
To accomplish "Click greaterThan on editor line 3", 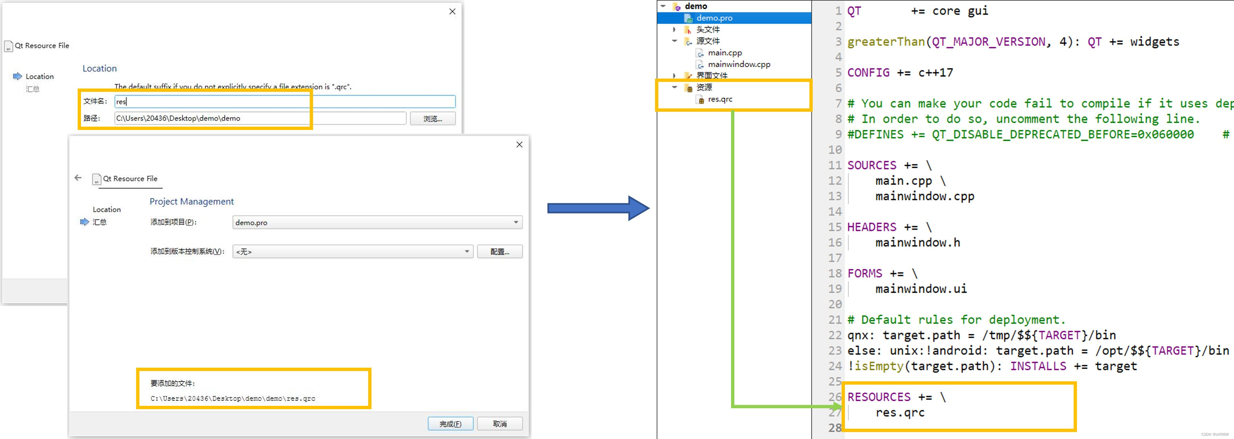I will 886,42.
